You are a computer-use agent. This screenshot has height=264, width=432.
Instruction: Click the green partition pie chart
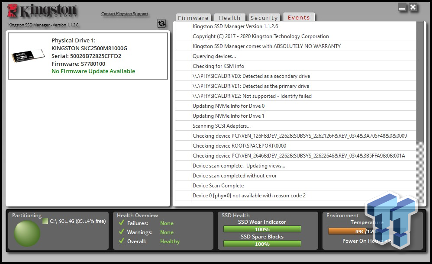click(27, 233)
